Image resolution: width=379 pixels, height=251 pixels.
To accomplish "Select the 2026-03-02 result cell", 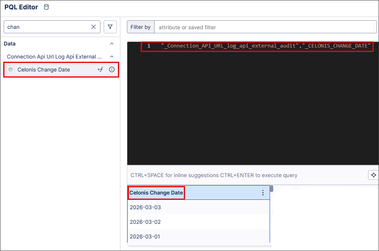I will coord(198,222).
